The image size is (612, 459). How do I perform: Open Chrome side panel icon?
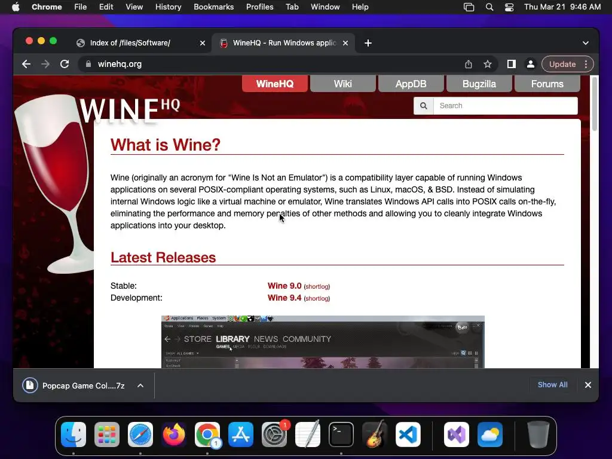tap(512, 64)
